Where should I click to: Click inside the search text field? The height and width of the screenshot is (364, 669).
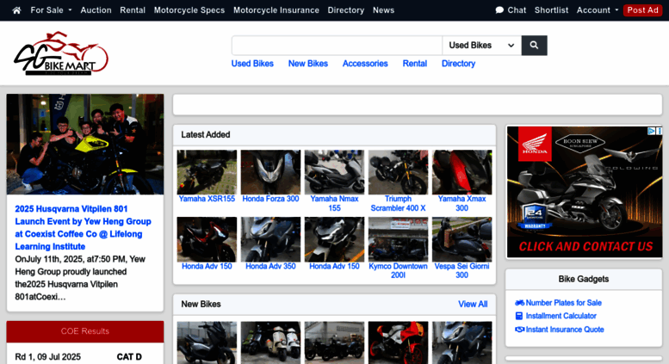point(337,46)
